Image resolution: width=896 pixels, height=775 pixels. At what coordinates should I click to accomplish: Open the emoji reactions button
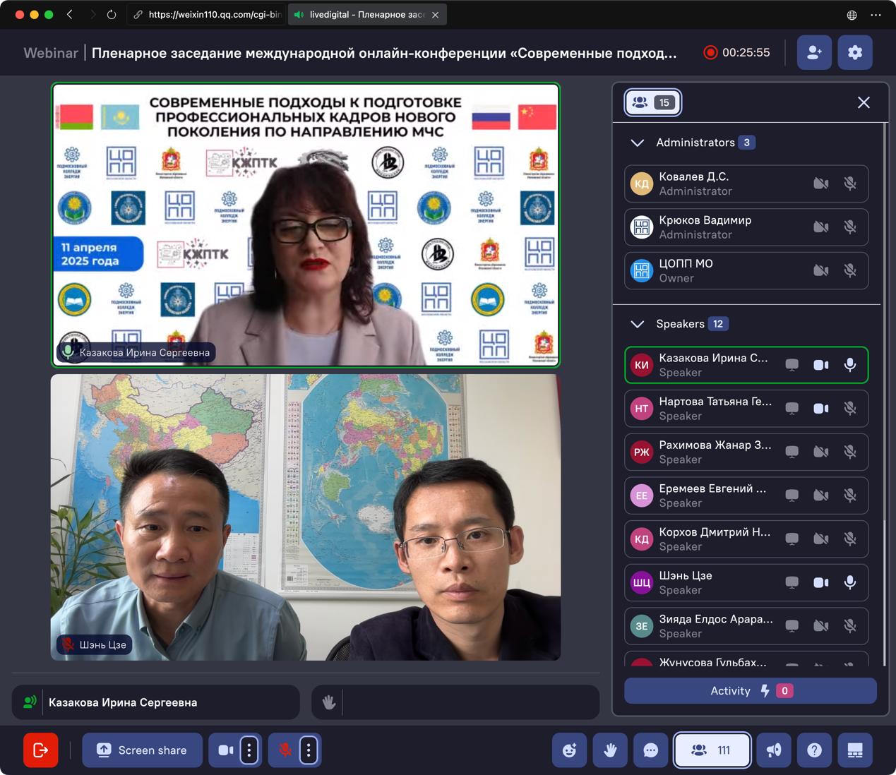569,750
